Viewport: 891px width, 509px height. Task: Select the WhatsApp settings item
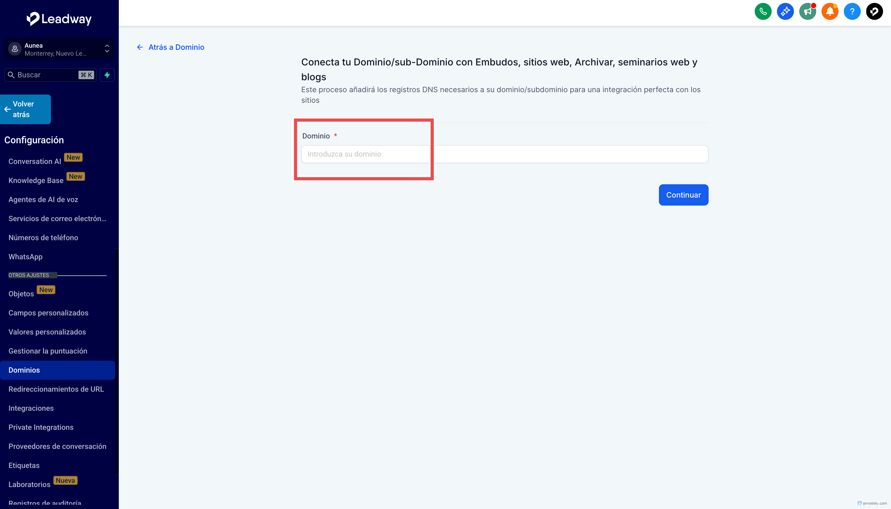pos(25,257)
